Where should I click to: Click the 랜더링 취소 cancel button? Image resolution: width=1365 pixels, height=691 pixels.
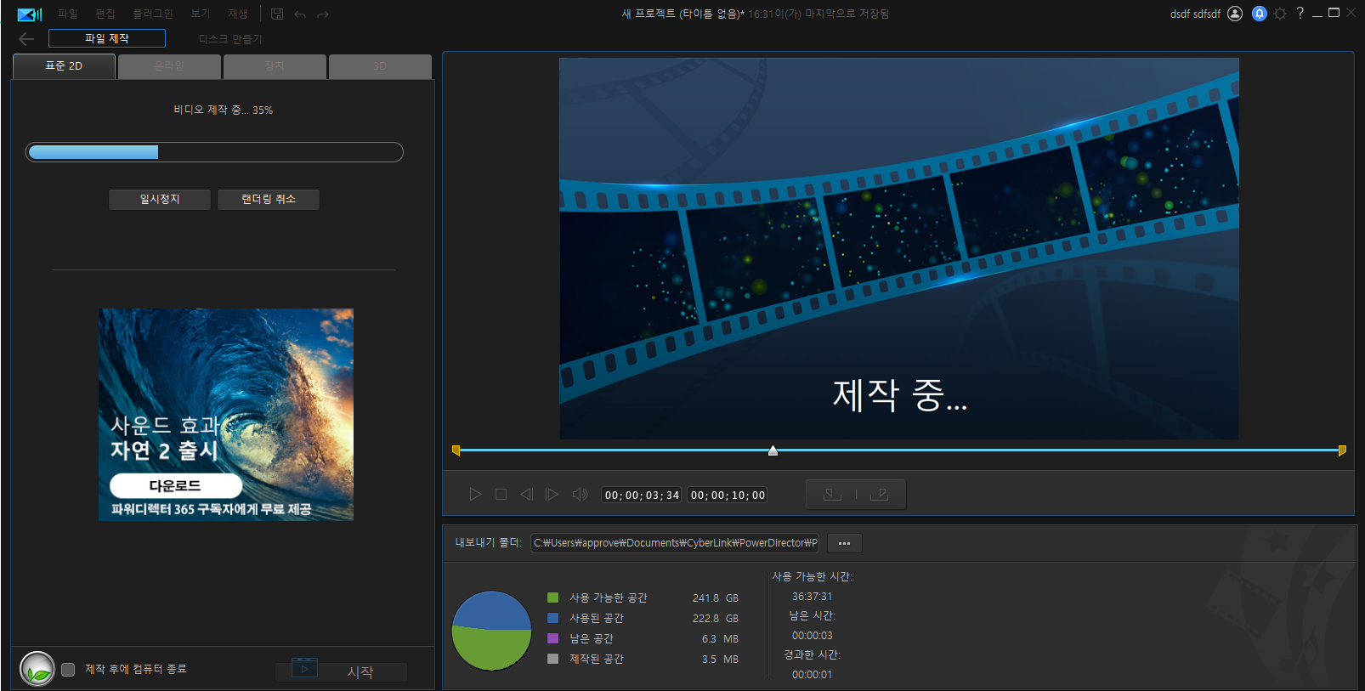269,199
